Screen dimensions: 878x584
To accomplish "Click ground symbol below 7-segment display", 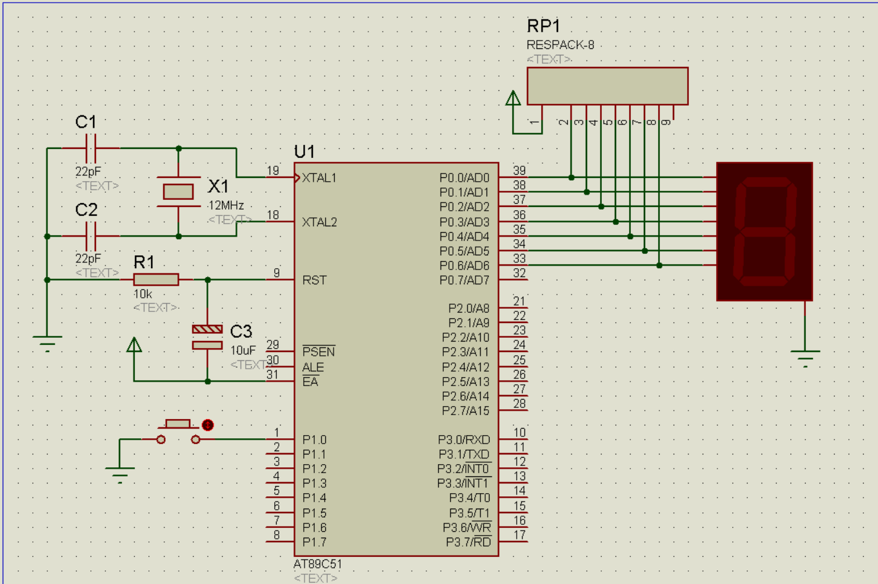I will (805, 358).
